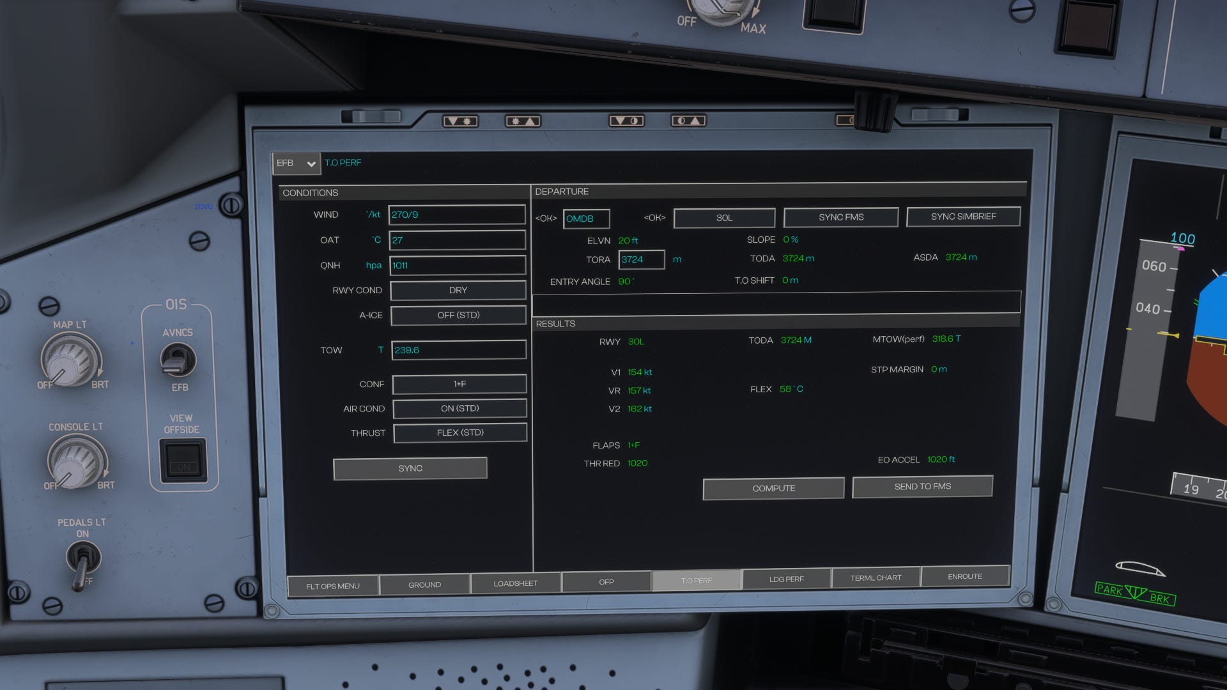Open the EFB mode dropdown

point(296,163)
